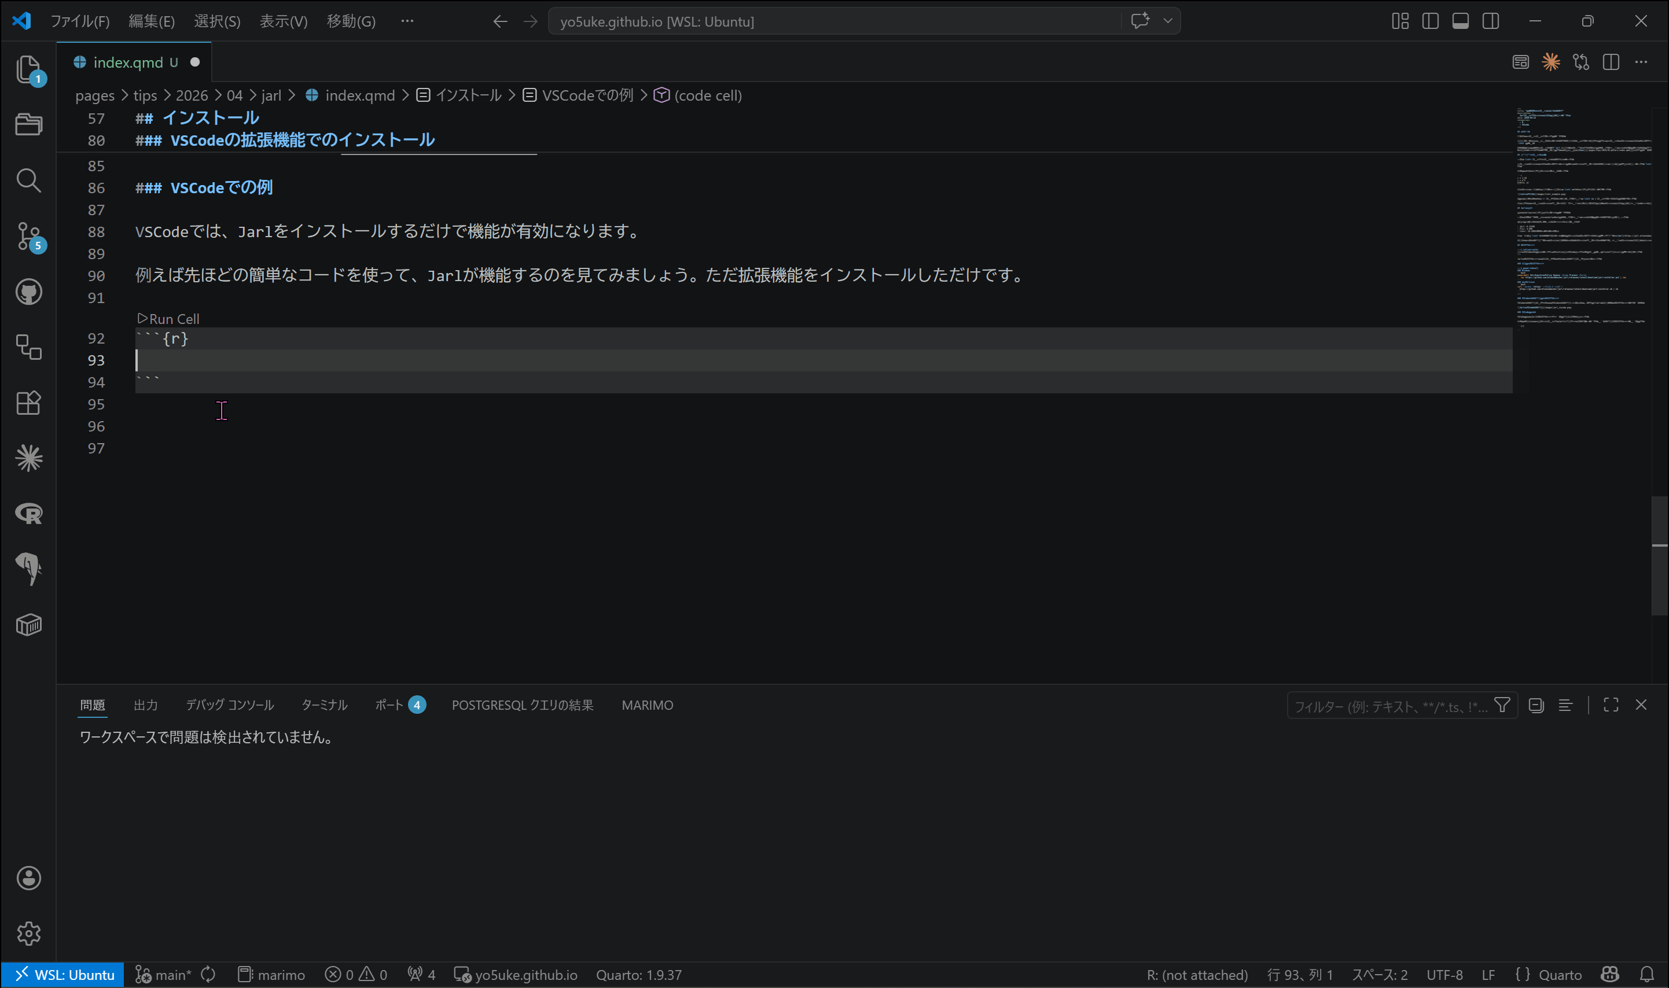Toggle the secondary sidebar layout button
The width and height of the screenshot is (1669, 988).
point(1491,21)
